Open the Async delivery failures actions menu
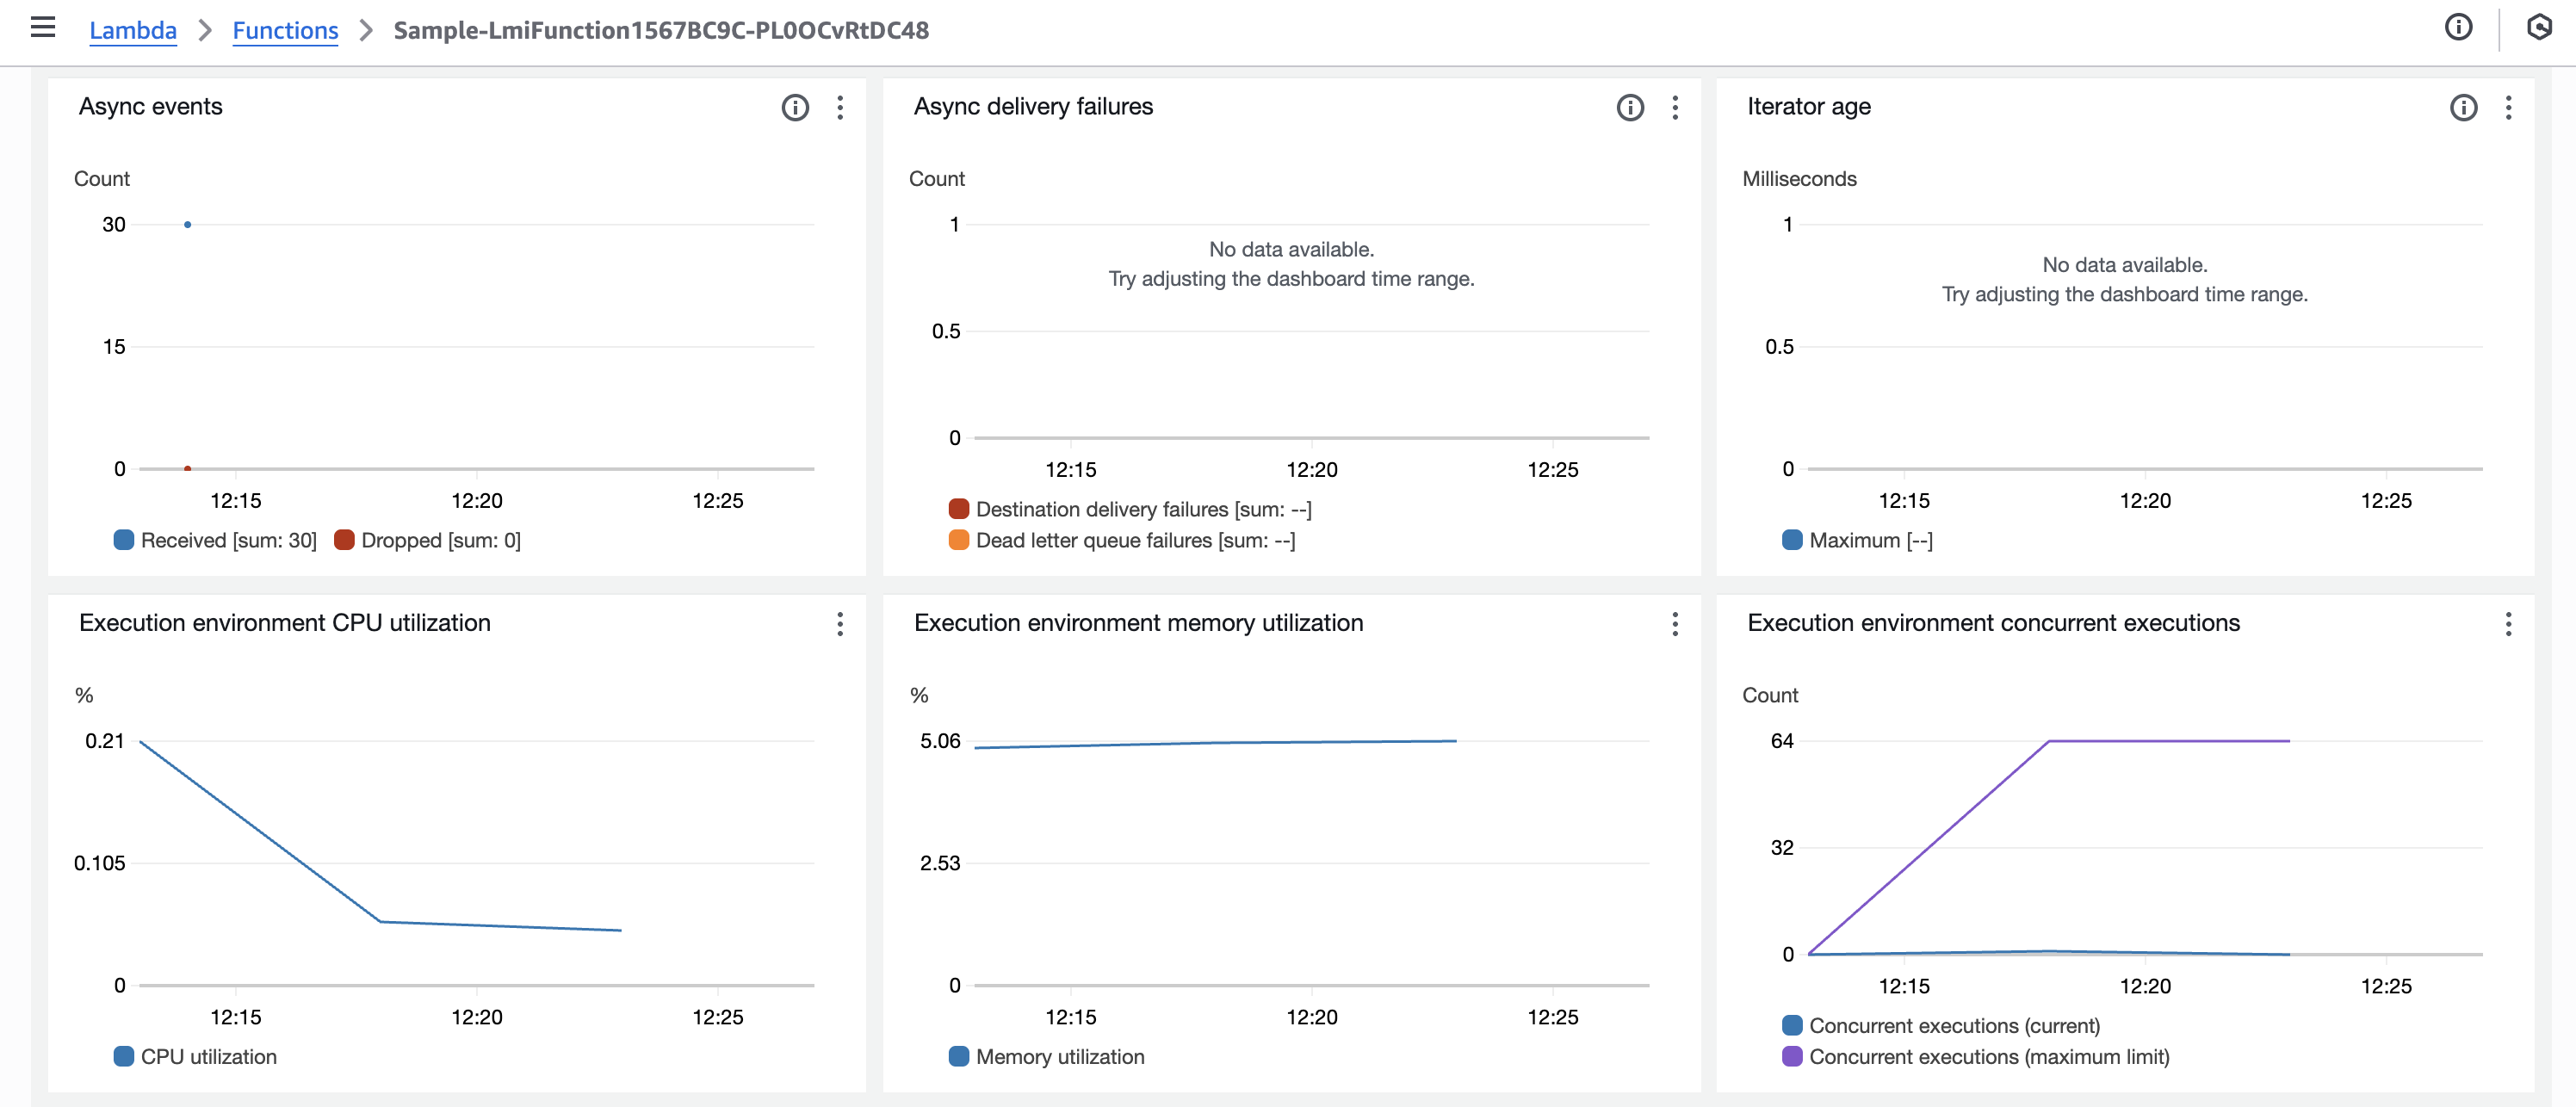Image resolution: width=2576 pixels, height=1107 pixels. click(1674, 108)
